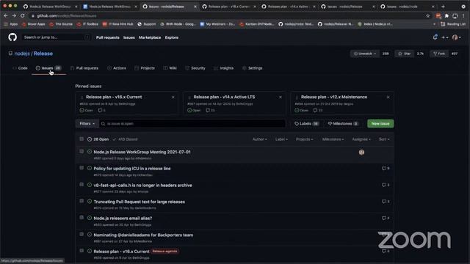This screenshot has height=264, width=470.
Task: Switch to the Actions tab
Action: coord(117,68)
